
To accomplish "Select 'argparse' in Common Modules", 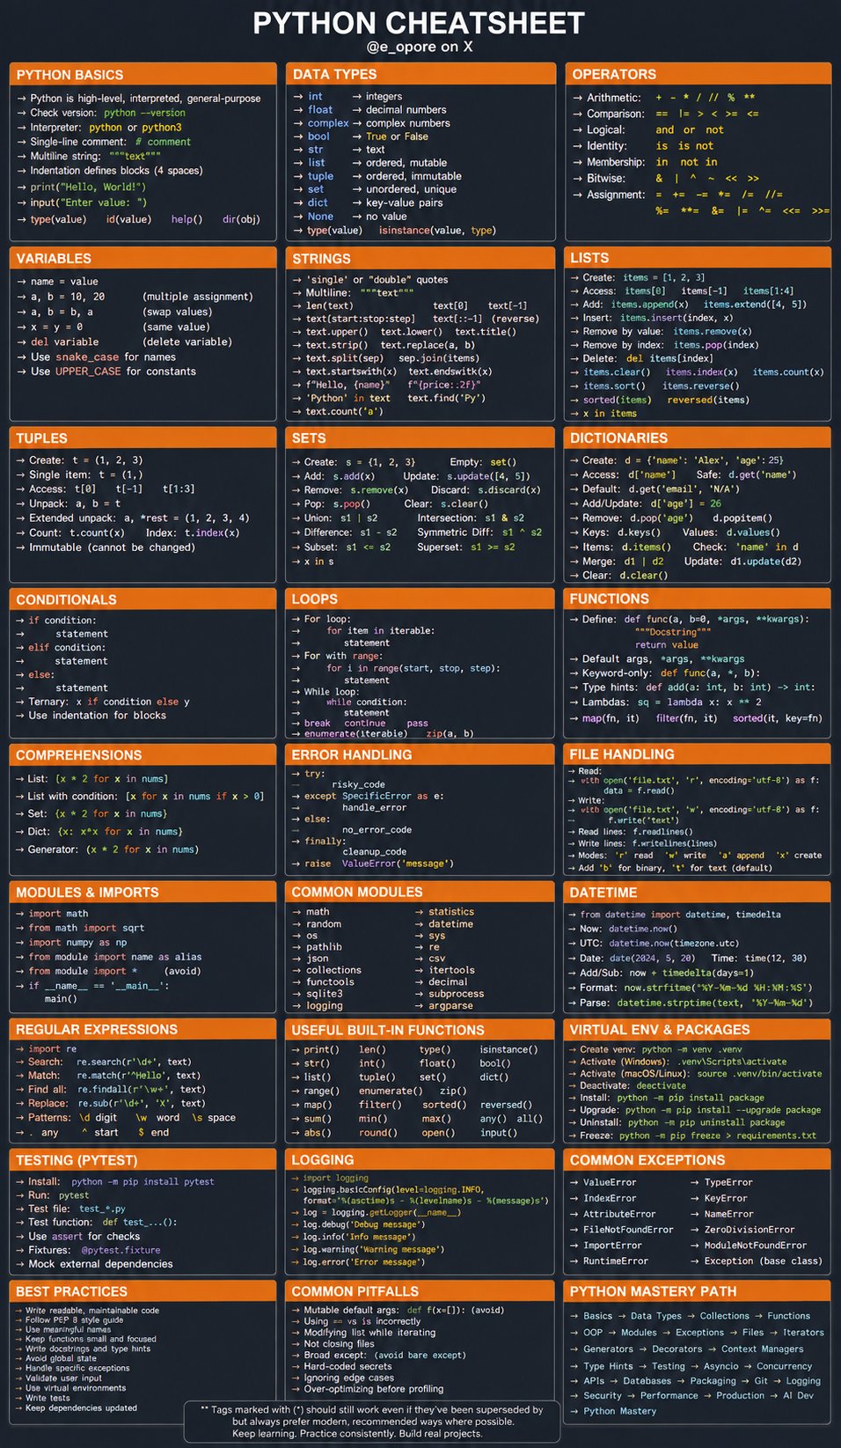I will point(450,1006).
